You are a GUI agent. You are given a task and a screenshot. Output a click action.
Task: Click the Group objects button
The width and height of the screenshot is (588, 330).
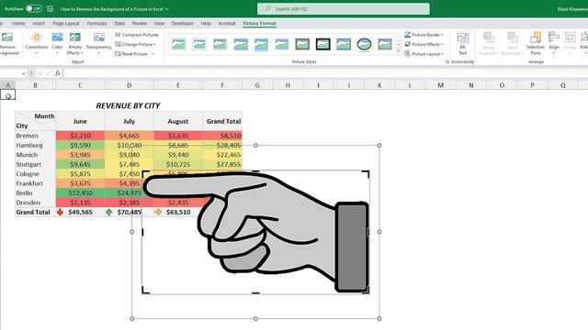click(x=570, y=44)
